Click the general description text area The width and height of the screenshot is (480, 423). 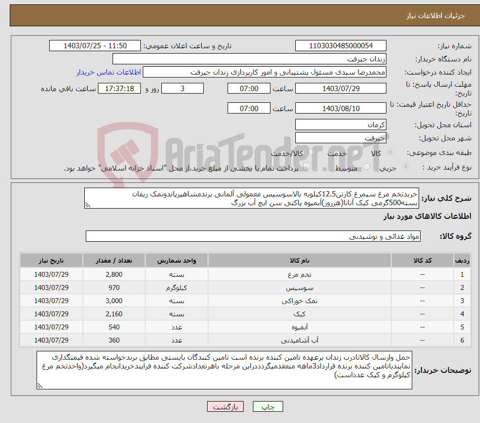tap(251, 198)
